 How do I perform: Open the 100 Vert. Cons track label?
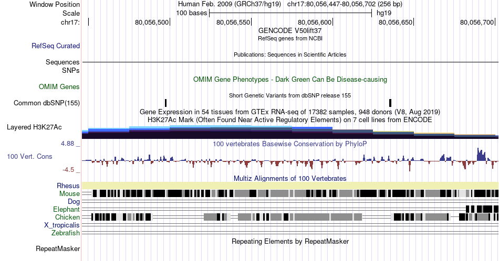click(29, 156)
